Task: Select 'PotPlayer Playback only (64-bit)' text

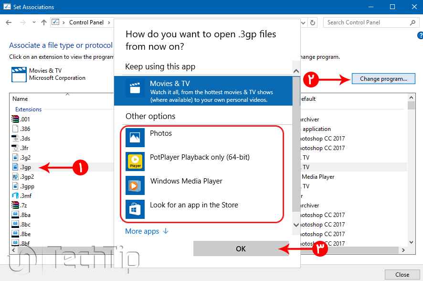Action: [x=200, y=157]
